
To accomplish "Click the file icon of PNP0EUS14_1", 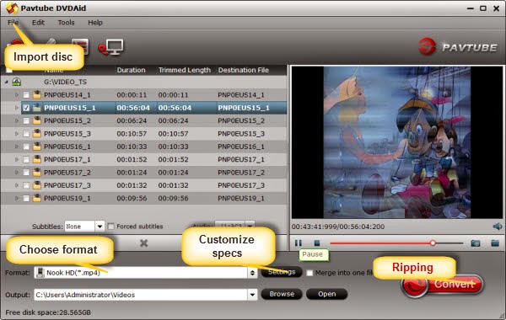I will tap(37, 95).
